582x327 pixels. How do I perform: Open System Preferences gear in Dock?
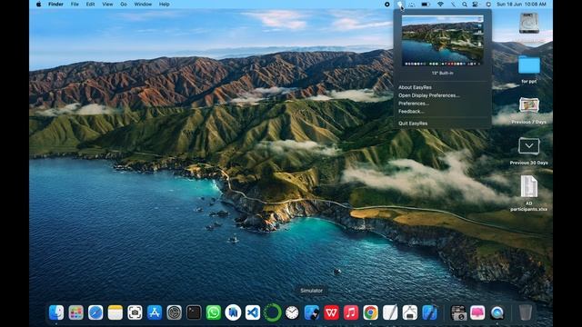click(x=174, y=312)
